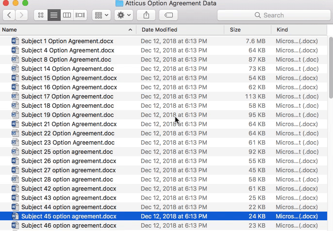
Task: Click the vertical scrollbar of the file list
Action: click(x=331, y=67)
